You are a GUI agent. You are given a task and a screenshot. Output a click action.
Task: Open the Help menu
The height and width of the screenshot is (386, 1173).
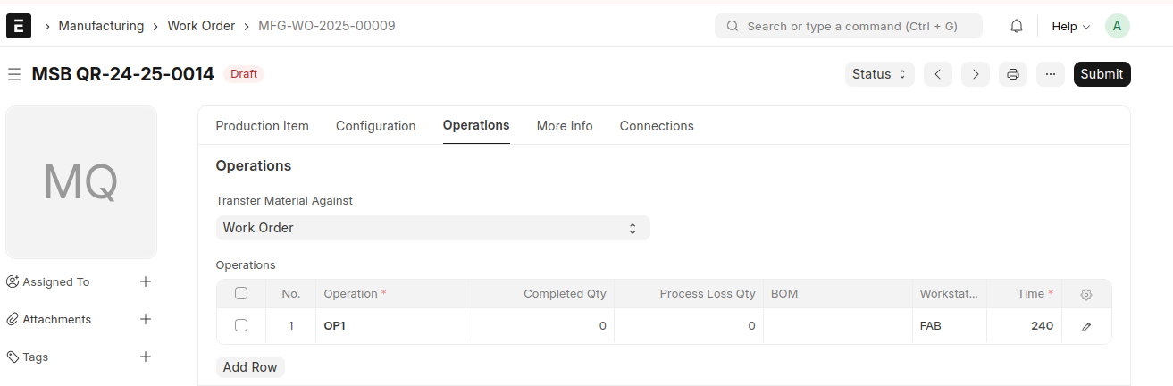coord(1070,26)
